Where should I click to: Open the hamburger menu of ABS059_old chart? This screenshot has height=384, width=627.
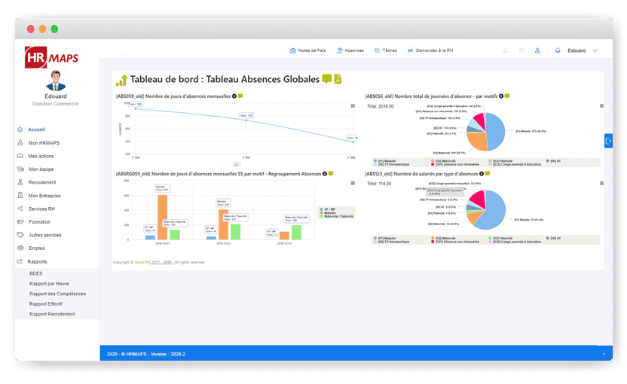353,106
